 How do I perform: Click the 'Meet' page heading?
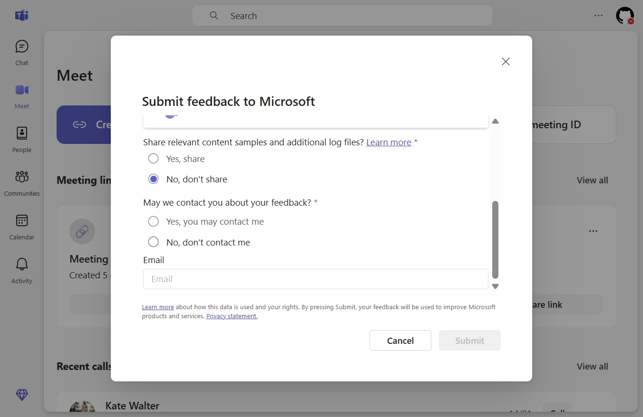(75, 76)
